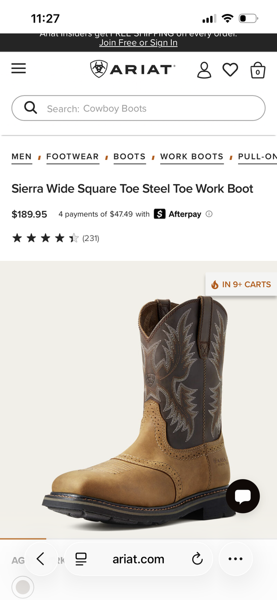
Task: Focus the Cowboy Boots search field
Action: (x=138, y=108)
